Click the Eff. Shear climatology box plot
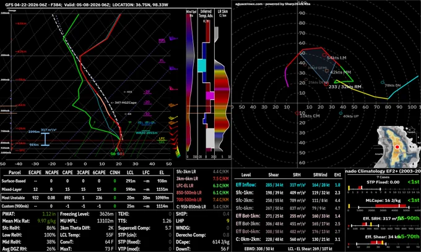The image size is (421, 252). [384, 243]
